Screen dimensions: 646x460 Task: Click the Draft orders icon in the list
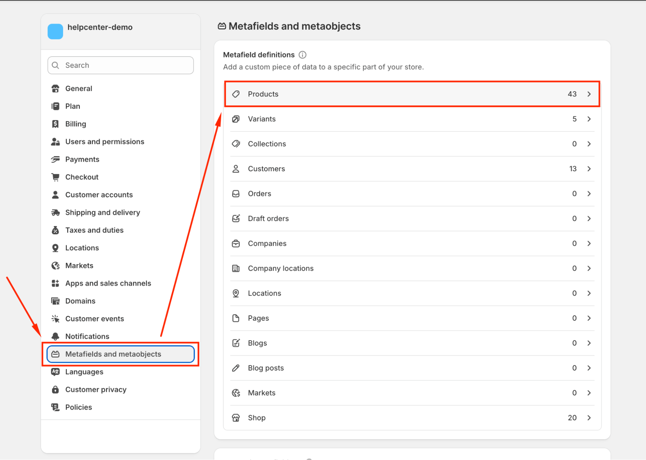click(236, 219)
